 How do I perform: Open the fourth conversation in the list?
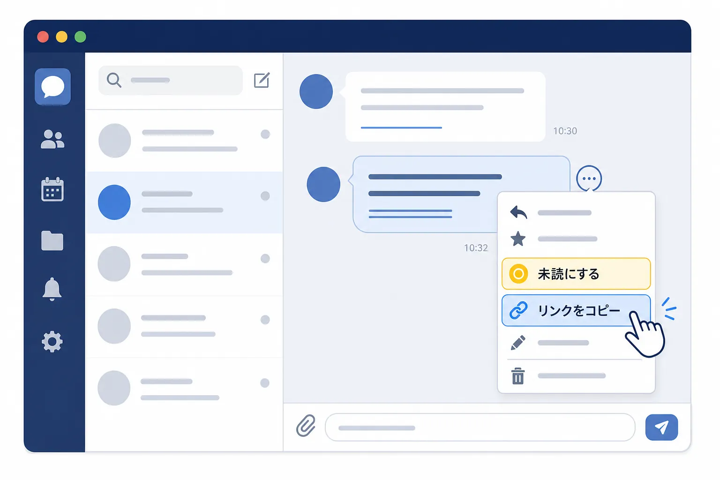pyautogui.click(x=184, y=326)
